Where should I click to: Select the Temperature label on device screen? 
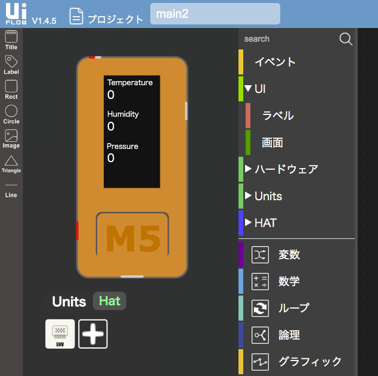pyautogui.click(x=130, y=82)
